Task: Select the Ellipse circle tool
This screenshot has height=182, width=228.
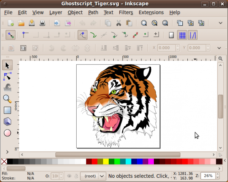Action: point(7,133)
